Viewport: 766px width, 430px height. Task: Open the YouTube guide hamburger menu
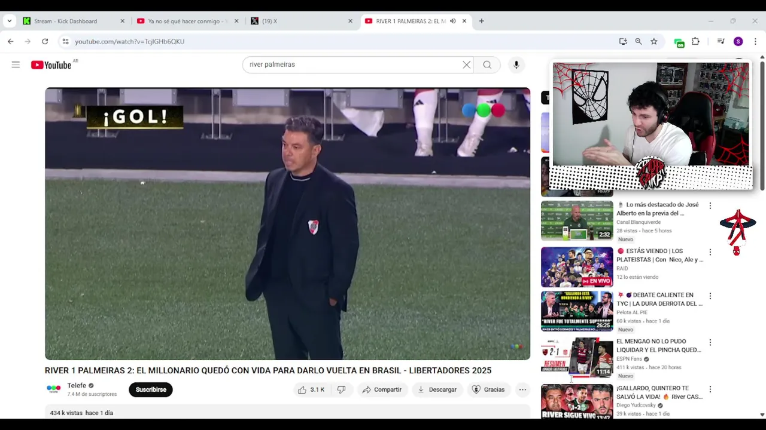16,64
